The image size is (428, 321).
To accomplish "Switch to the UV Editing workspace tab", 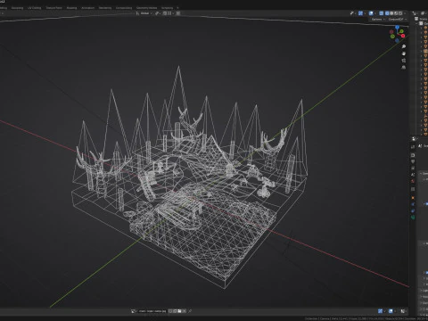I will coord(34,8).
